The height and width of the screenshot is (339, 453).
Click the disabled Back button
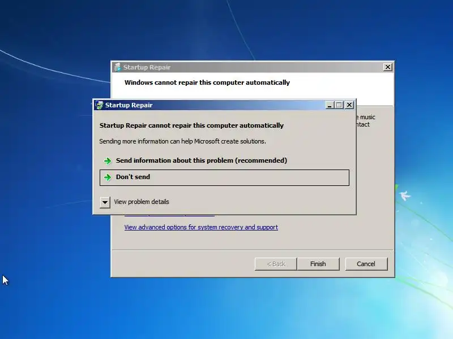[276, 264]
